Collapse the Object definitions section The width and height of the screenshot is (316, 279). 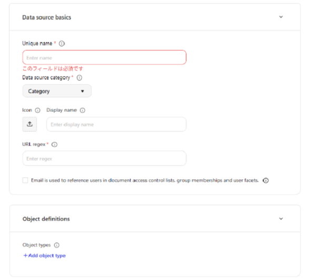[281, 218]
